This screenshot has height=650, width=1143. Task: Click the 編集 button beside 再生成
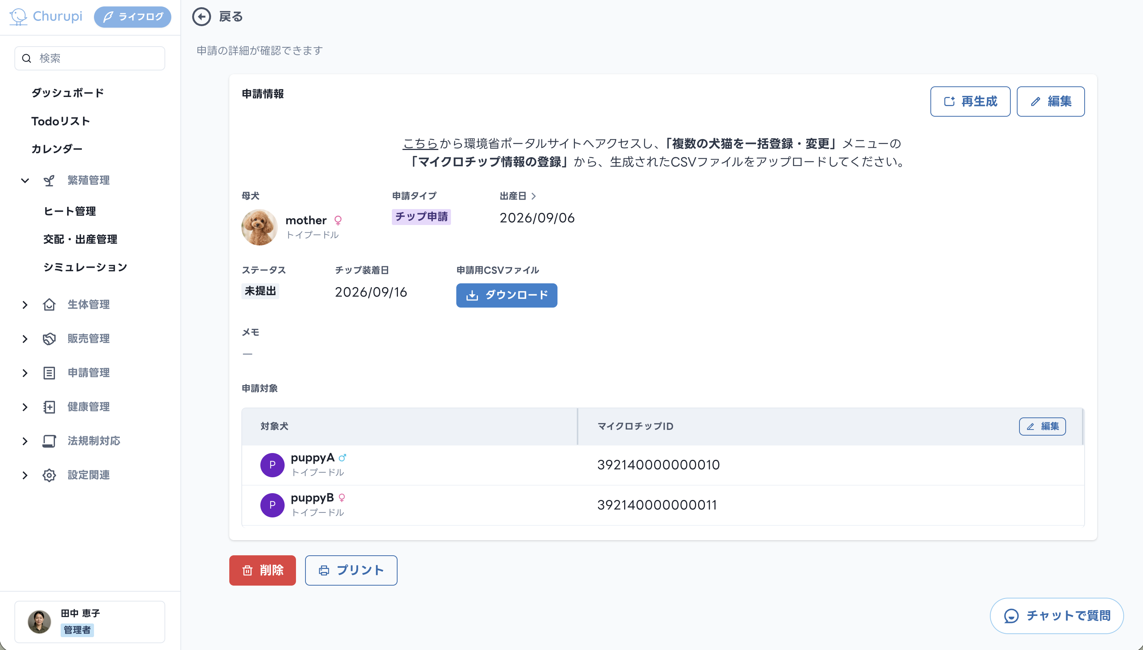[1051, 102]
